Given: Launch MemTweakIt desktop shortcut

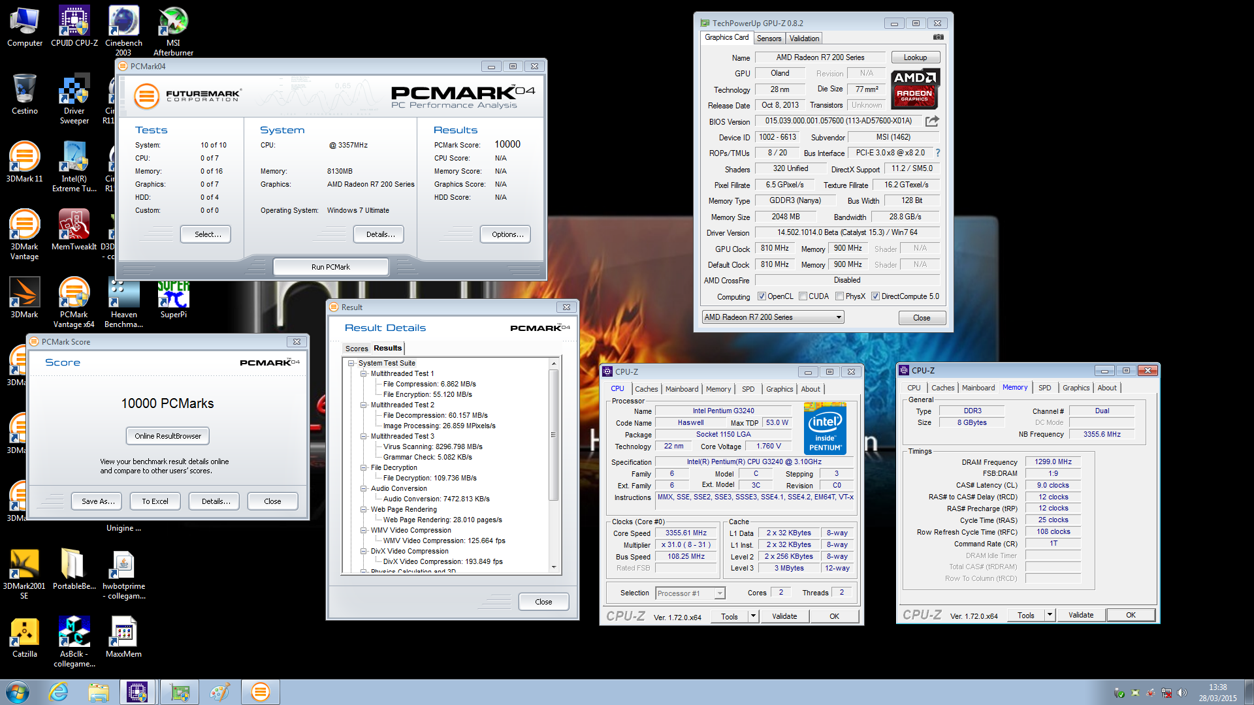Looking at the screenshot, I should [74, 230].
